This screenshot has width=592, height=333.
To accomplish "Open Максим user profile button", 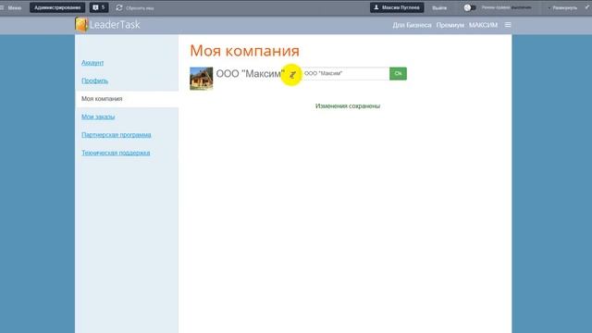I will click(397, 7).
